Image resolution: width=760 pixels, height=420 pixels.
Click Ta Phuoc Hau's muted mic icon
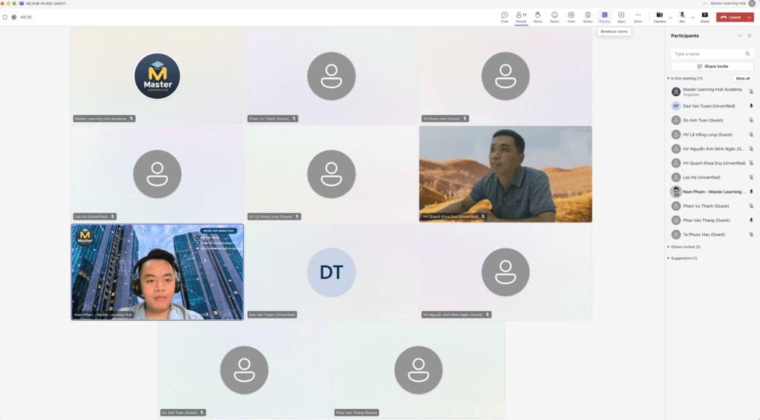tap(751, 234)
